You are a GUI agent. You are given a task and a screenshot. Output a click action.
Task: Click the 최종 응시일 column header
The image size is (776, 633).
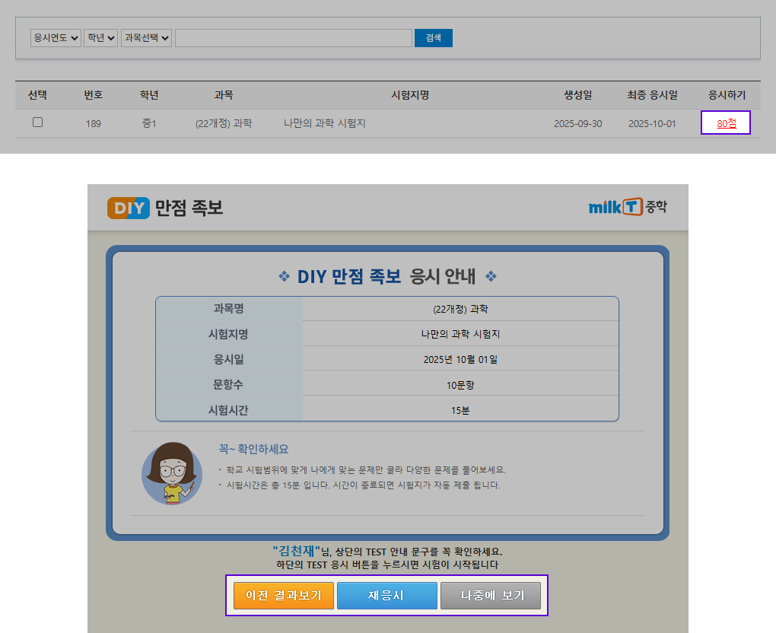[x=651, y=95]
